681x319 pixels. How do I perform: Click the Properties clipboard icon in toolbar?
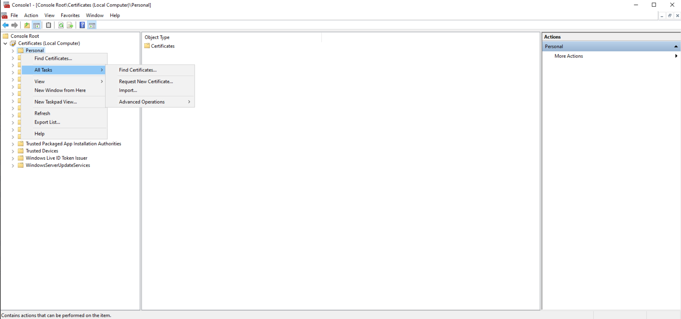[x=48, y=25]
